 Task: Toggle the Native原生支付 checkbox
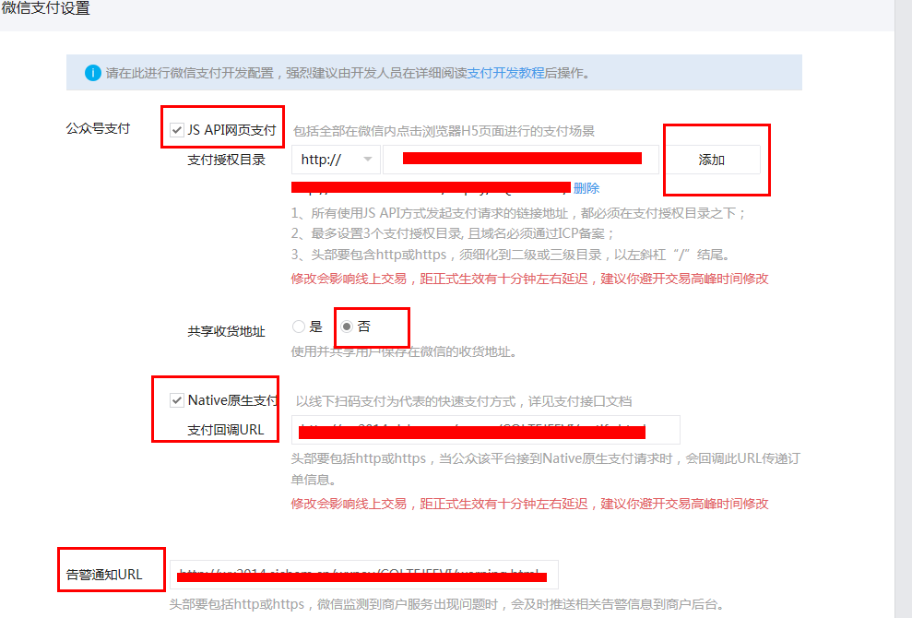point(177,400)
